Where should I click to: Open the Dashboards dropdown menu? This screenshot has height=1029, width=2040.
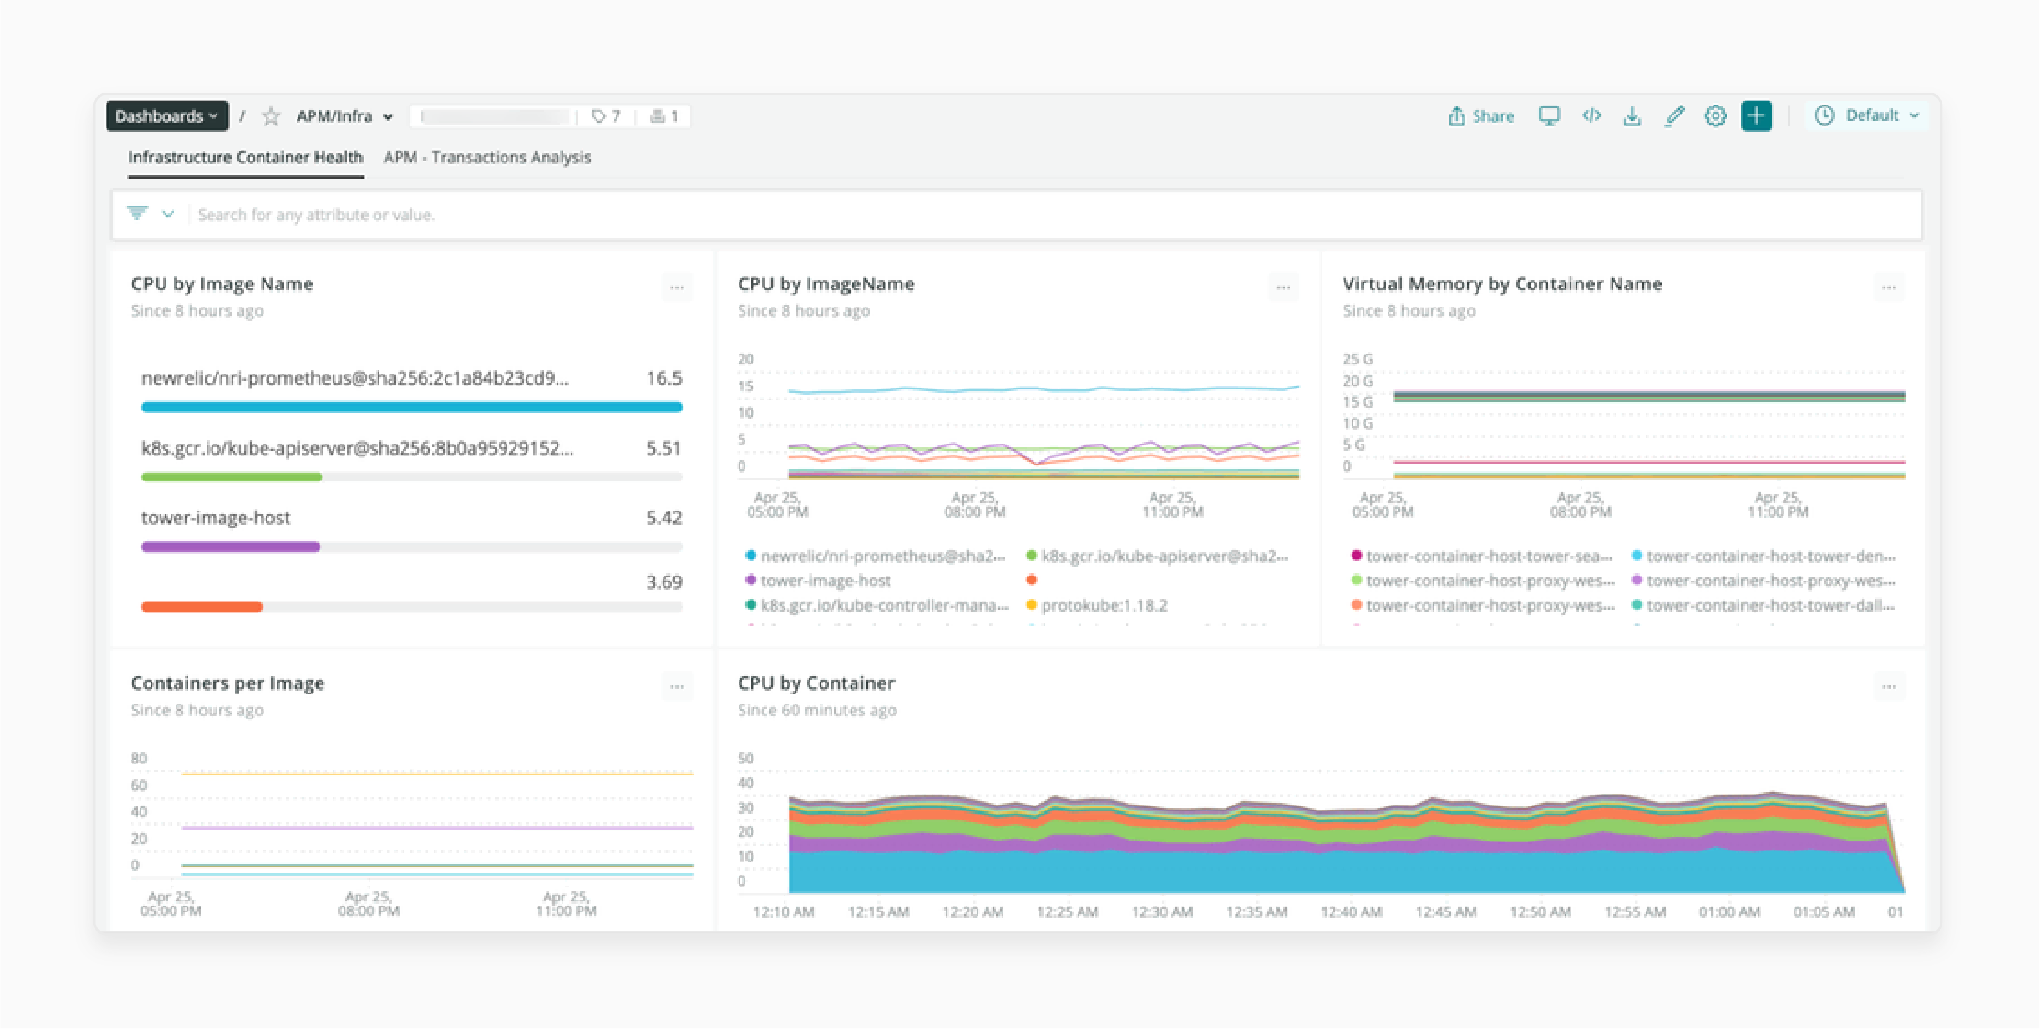166,117
